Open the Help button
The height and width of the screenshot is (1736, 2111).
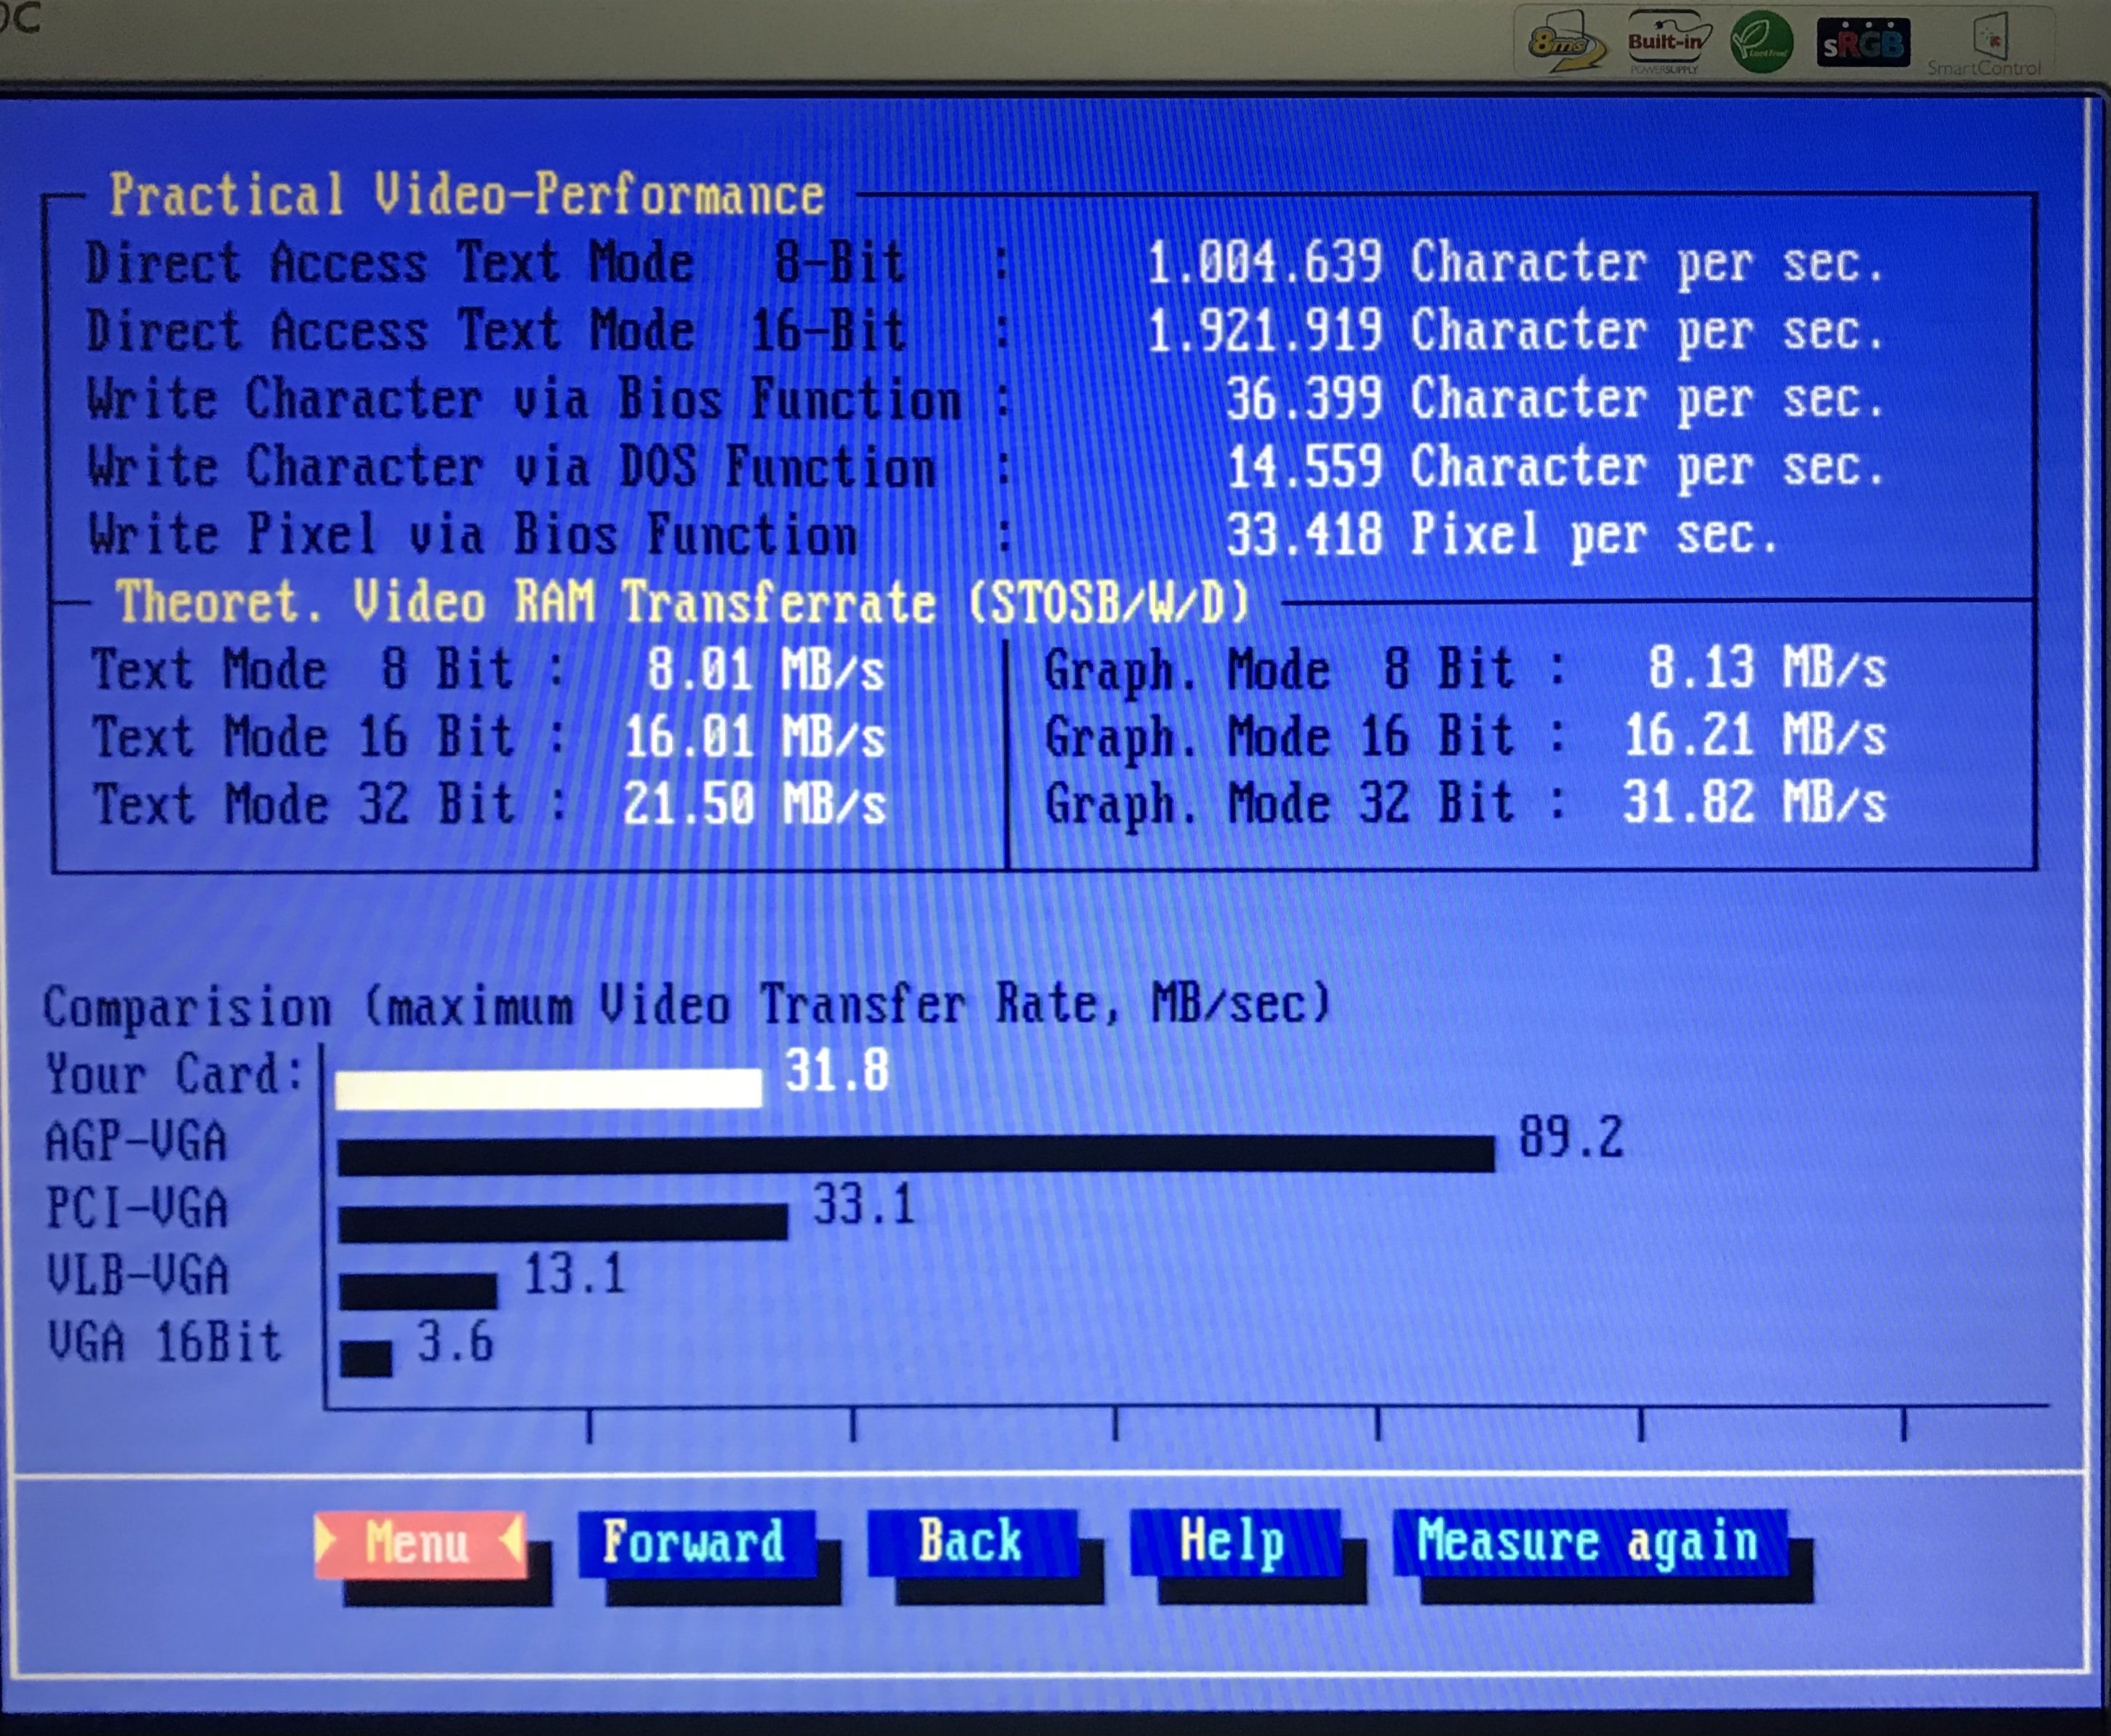tap(1233, 1541)
